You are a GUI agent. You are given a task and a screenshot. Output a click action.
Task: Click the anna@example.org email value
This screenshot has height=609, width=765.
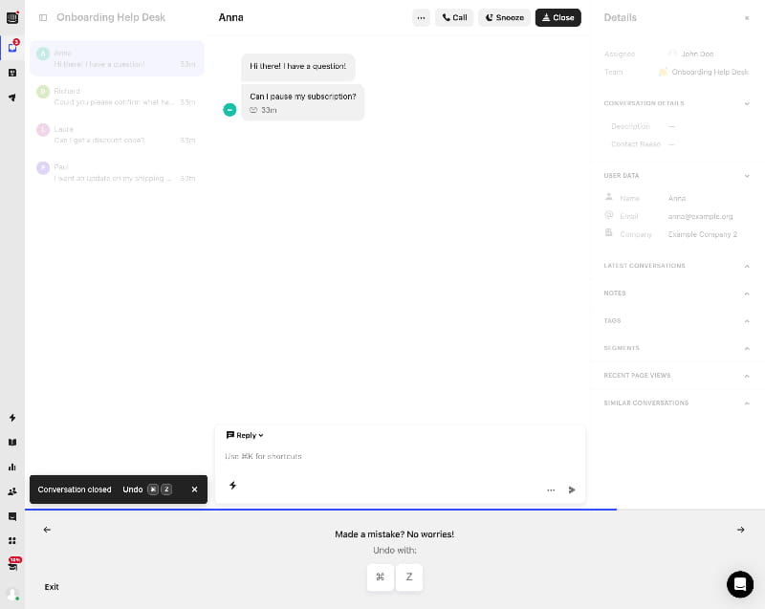(700, 216)
